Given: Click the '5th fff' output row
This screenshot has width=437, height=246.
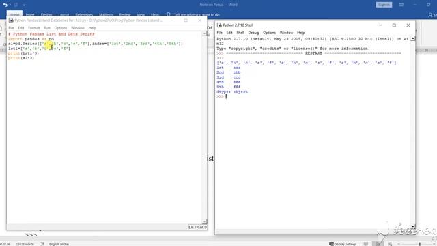Looking at the screenshot, I should tap(228, 87).
